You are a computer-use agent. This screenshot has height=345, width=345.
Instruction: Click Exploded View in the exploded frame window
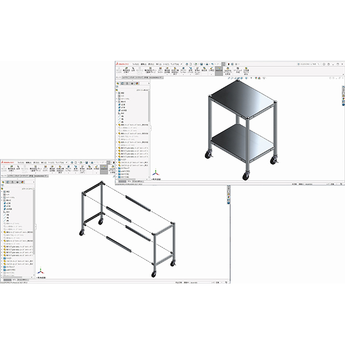pyautogui.click(x=96, y=169)
